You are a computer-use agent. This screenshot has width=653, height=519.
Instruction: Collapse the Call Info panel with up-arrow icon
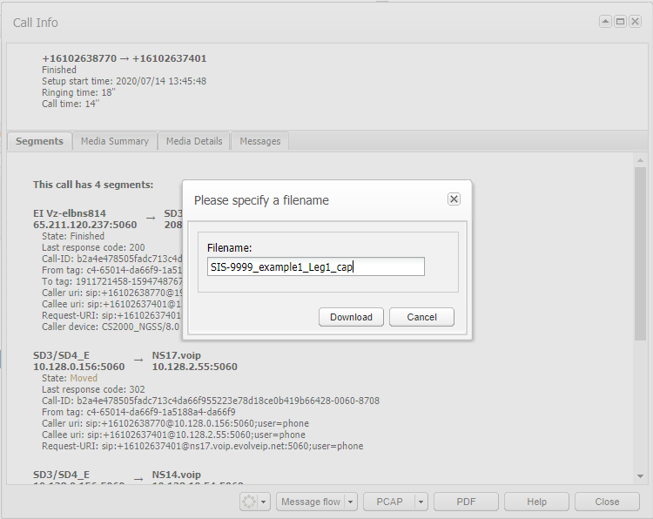pos(606,22)
